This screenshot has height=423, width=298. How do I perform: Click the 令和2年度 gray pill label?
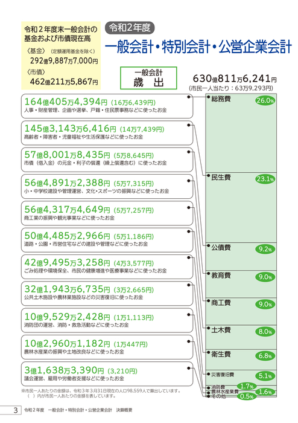130,28
